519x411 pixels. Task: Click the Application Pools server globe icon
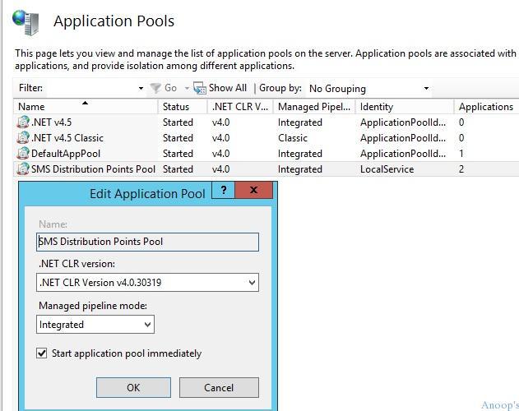(25, 22)
